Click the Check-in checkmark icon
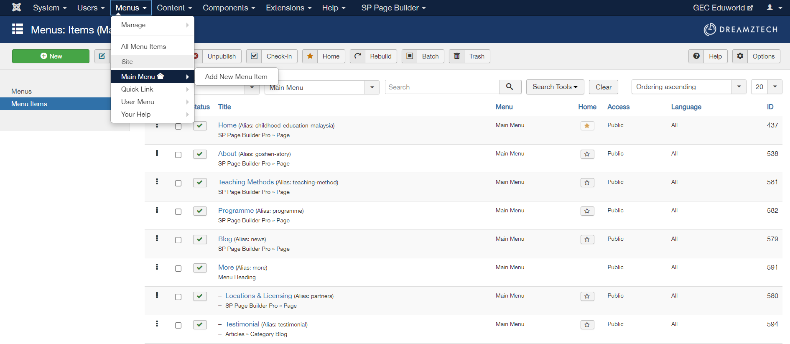This screenshot has width=790, height=344. 254,56
